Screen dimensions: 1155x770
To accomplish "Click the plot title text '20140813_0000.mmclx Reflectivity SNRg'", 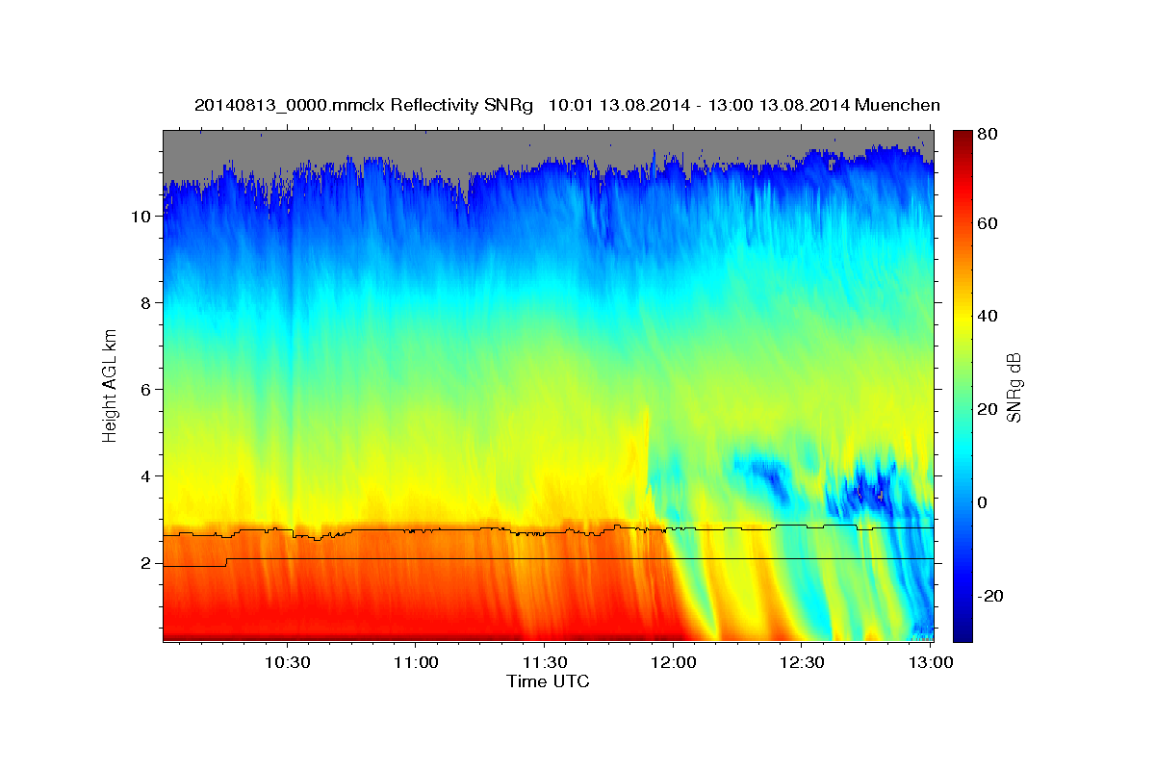I will point(364,105).
